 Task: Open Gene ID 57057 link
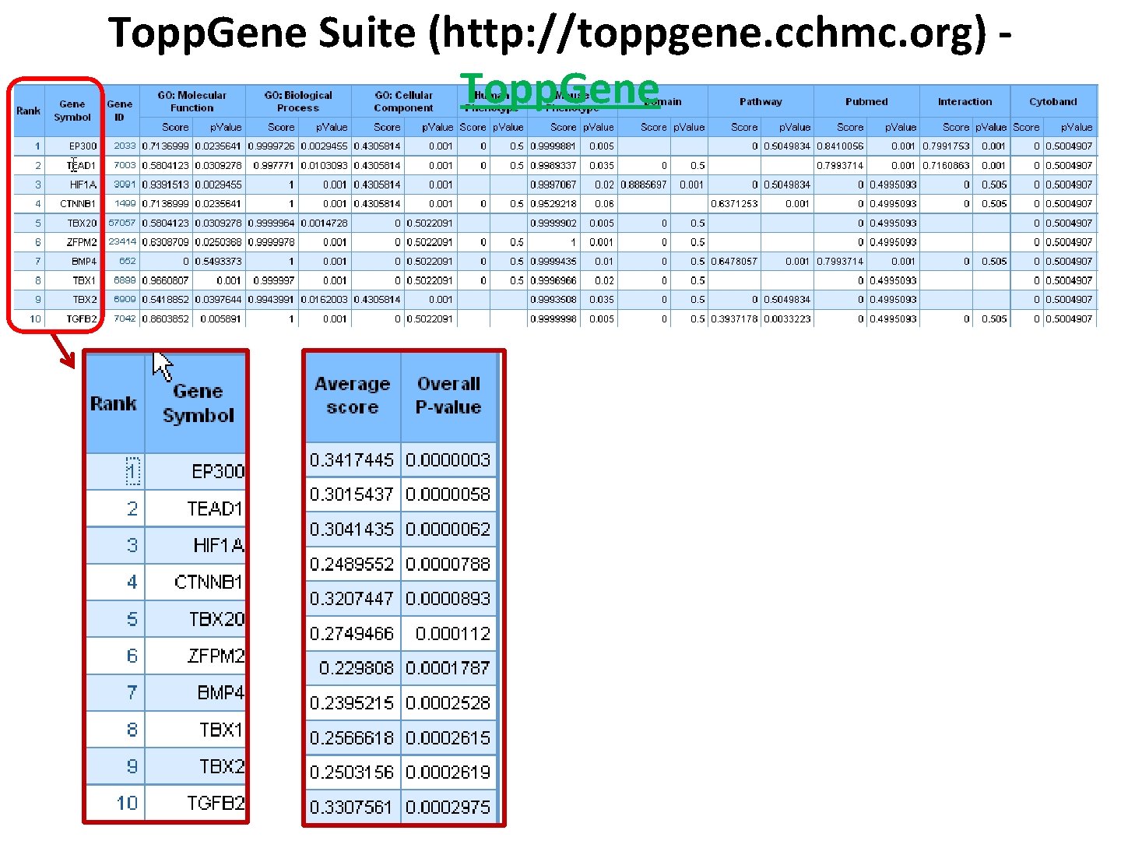tap(122, 223)
